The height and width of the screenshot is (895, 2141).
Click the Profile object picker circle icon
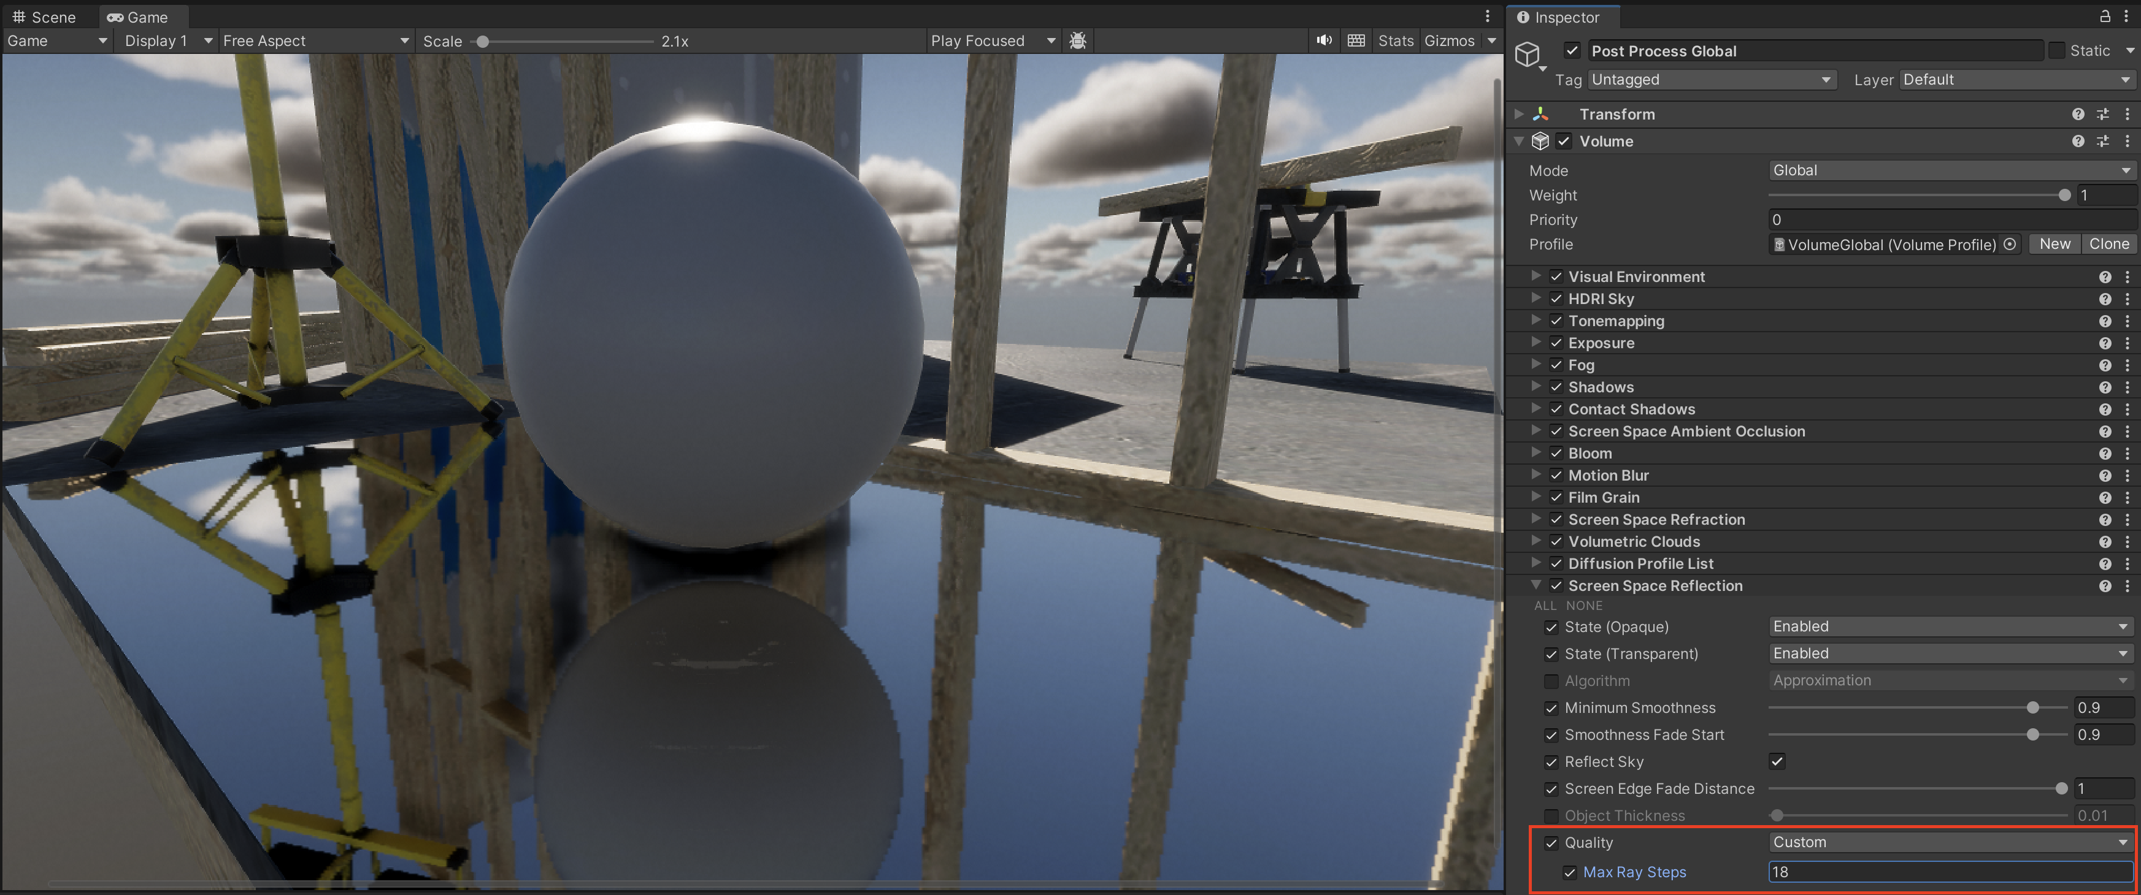(x=2010, y=244)
